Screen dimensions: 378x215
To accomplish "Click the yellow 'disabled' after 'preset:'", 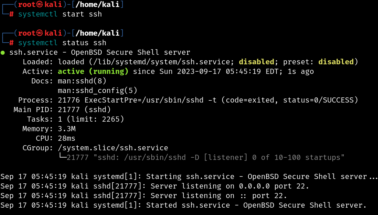I will coord(336,62).
